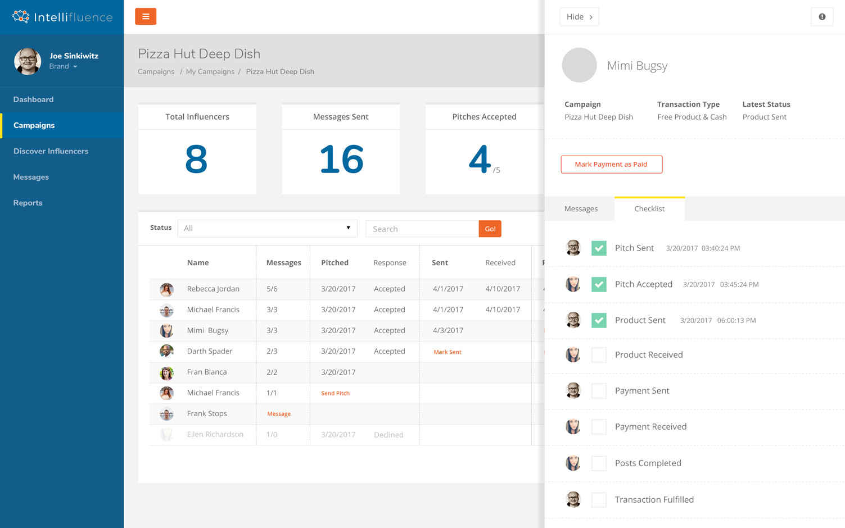Click the Messages column header
This screenshot has height=528, width=845.
[x=283, y=262]
